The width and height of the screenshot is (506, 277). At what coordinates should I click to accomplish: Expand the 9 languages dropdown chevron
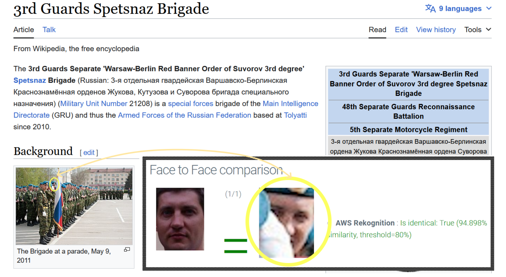[489, 9]
